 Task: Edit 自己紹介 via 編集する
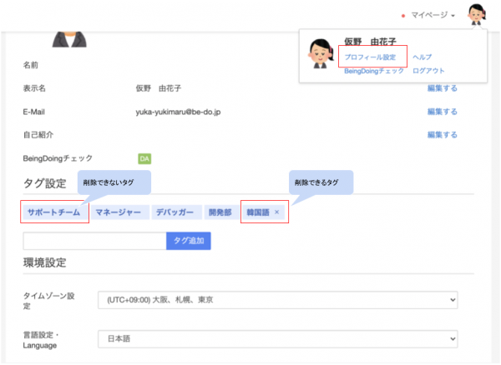[443, 135]
